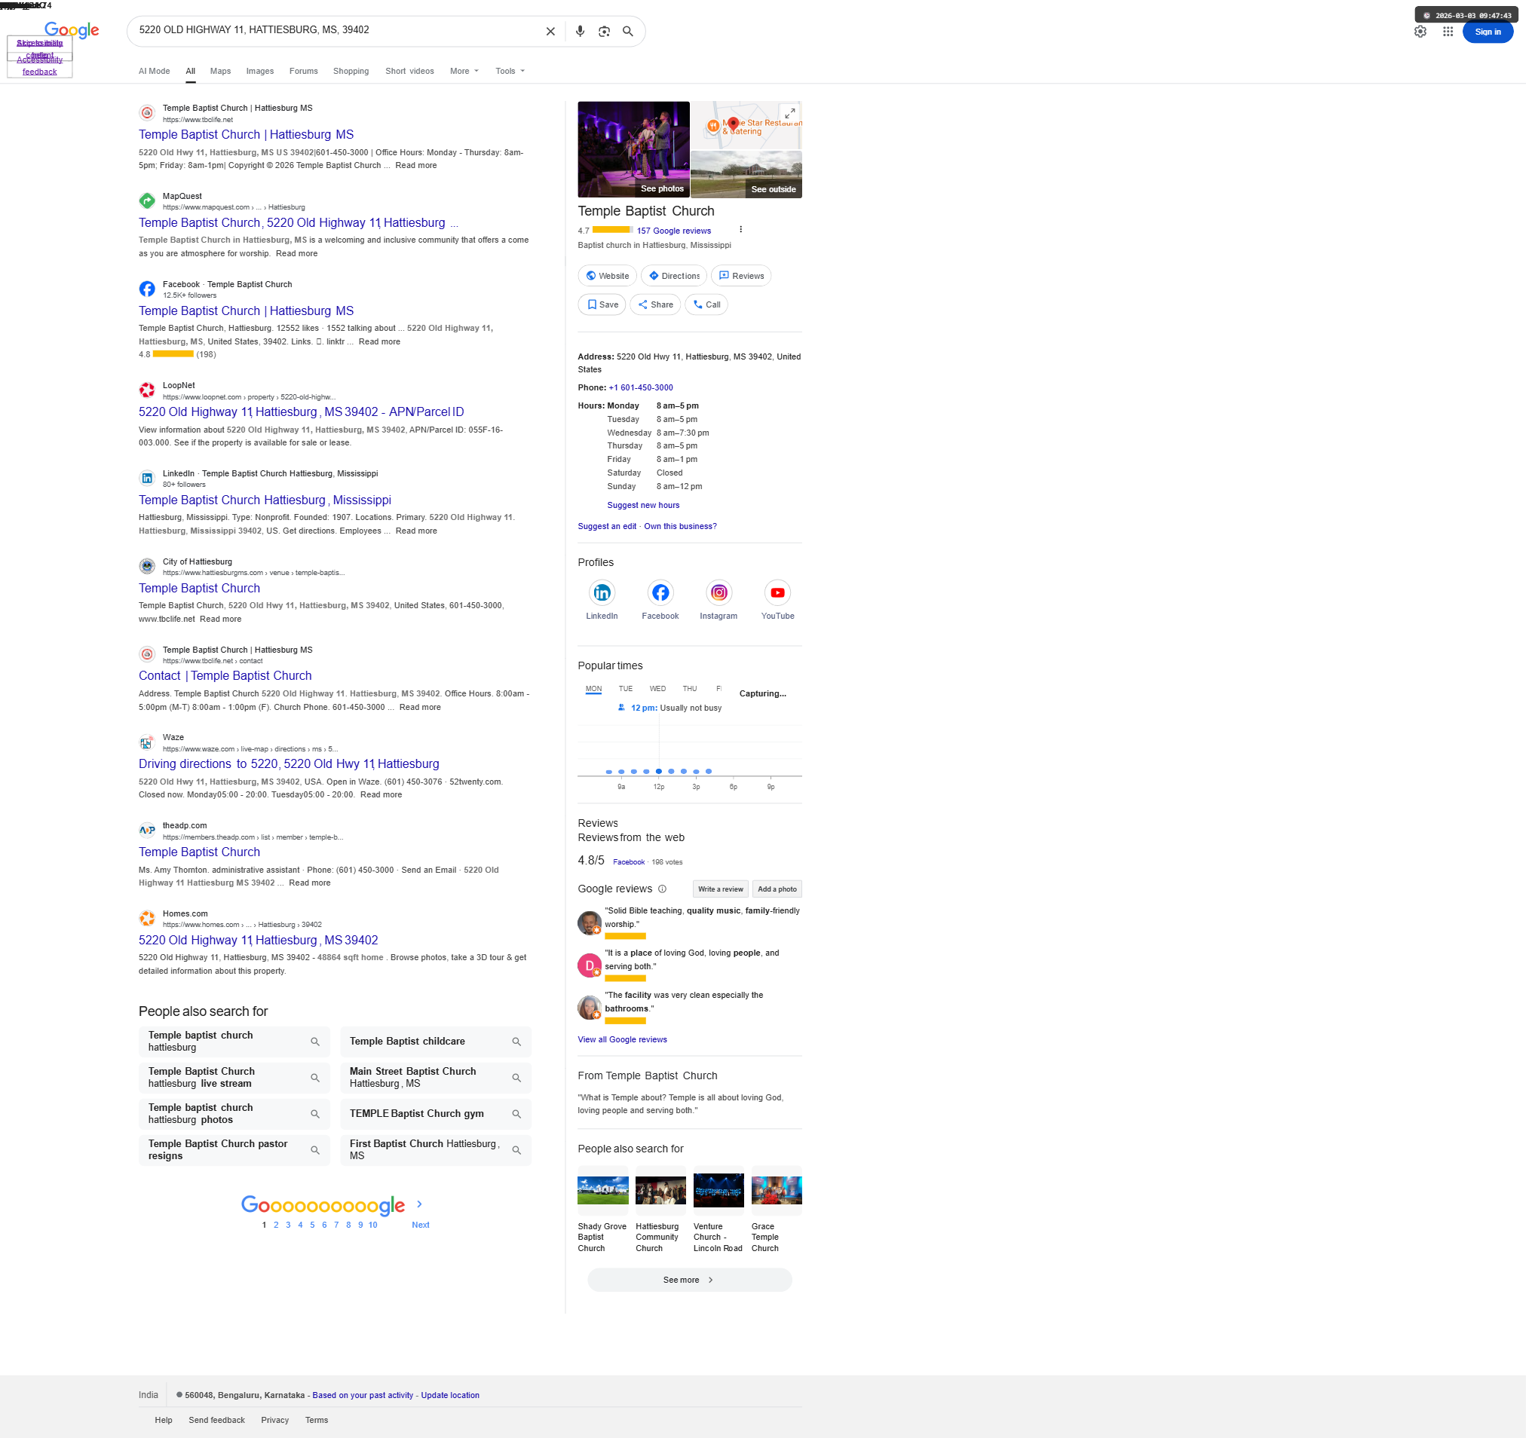Open the Instagram profile icon
The width and height of the screenshot is (1535, 1438).
723,596
